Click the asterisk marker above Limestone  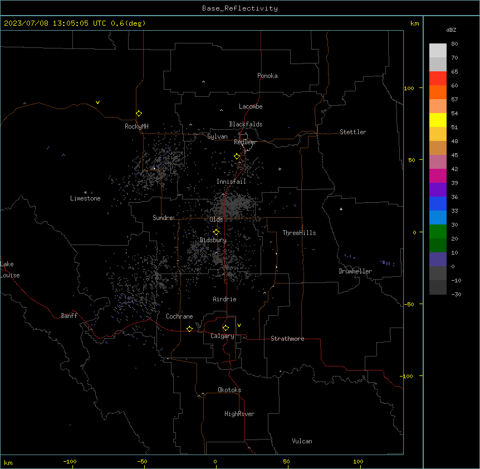(x=85, y=192)
